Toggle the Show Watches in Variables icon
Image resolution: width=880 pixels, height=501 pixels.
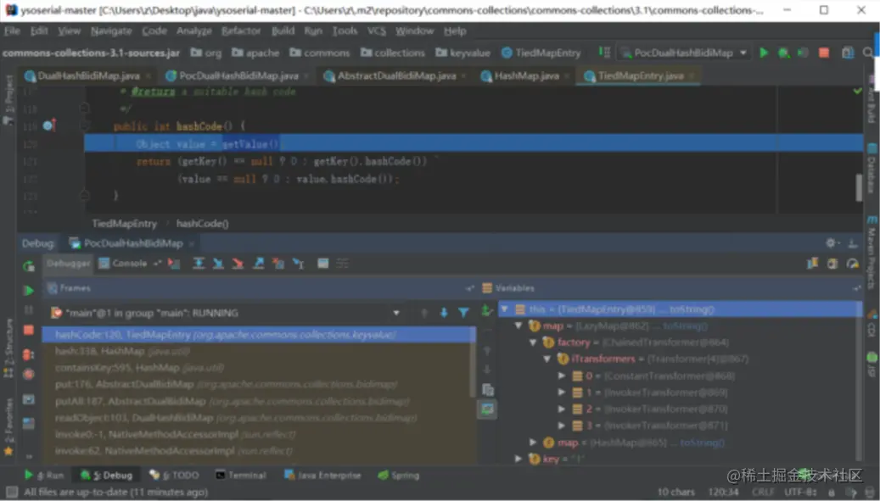[487, 409]
